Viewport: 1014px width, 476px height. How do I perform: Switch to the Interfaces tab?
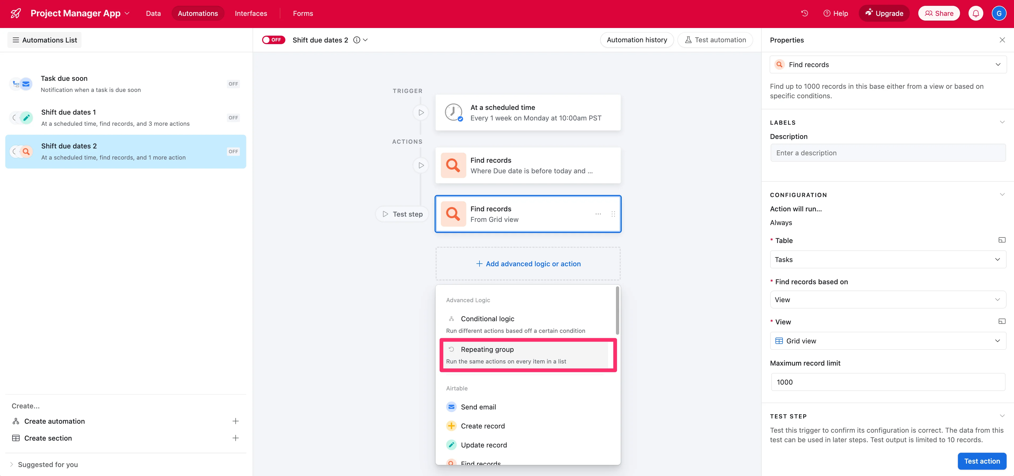(251, 13)
